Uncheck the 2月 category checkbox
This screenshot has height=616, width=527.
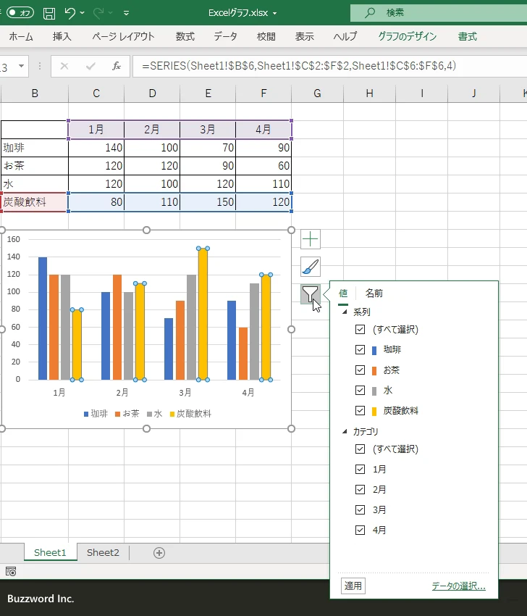tap(360, 489)
